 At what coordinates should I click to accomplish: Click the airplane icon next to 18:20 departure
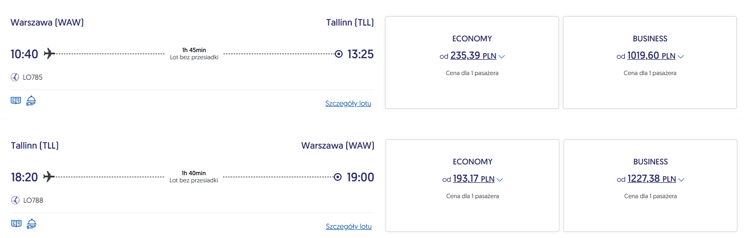[49, 177]
